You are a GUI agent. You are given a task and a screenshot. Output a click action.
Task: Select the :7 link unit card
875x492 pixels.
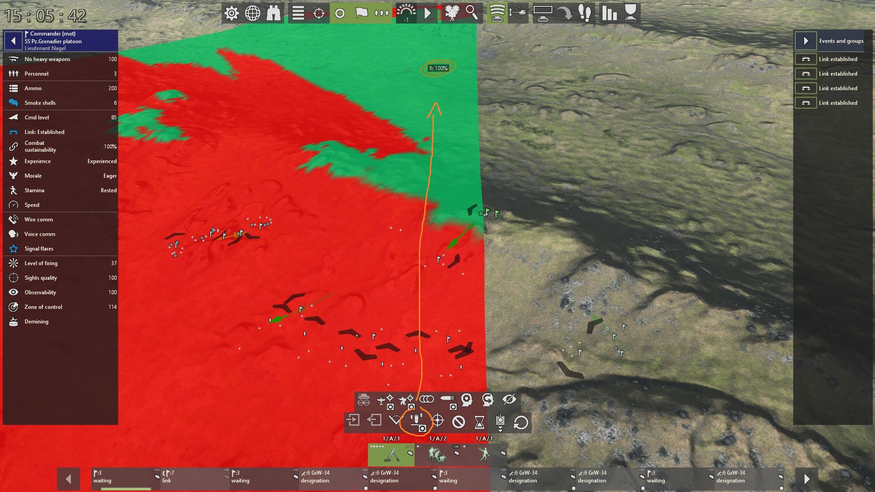click(x=194, y=477)
